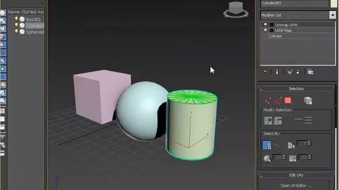
Task: Click the Loop selection icon
Action: click(x=298, y=119)
